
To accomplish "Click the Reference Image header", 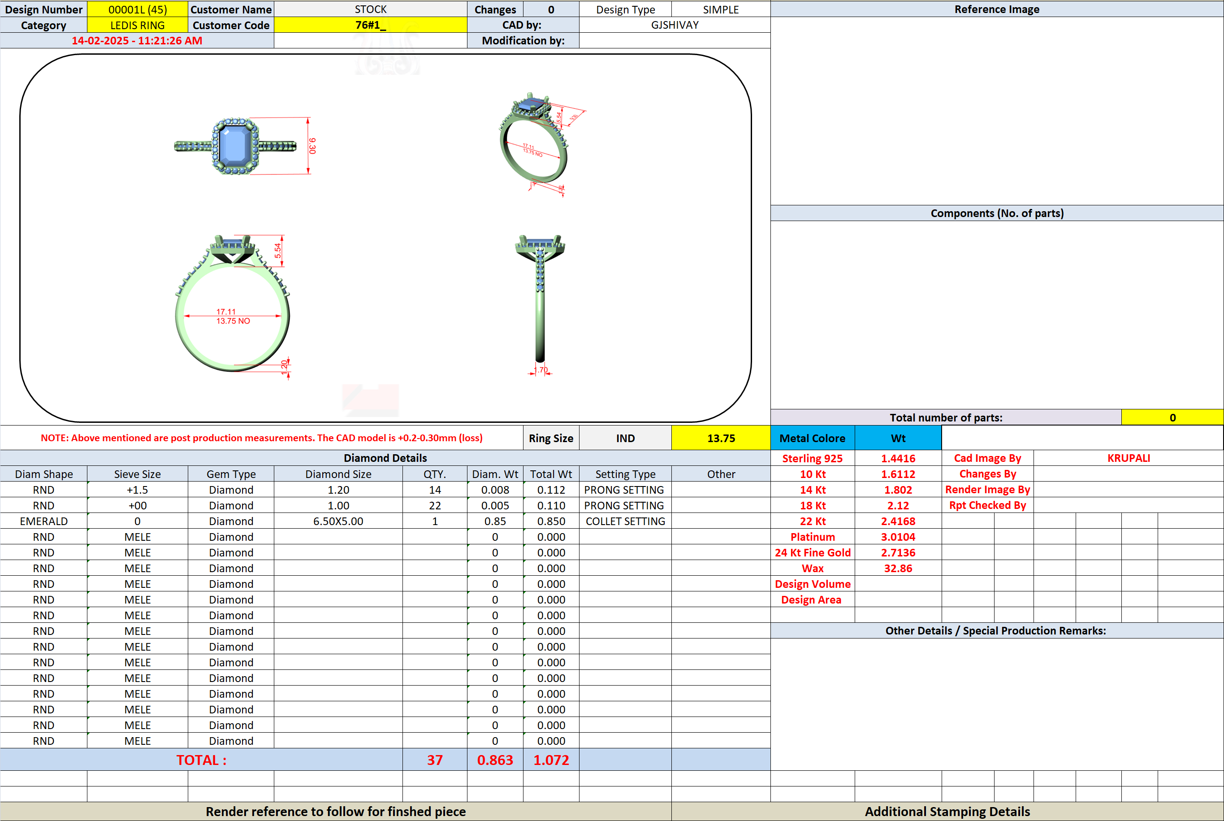I will (997, 9).
